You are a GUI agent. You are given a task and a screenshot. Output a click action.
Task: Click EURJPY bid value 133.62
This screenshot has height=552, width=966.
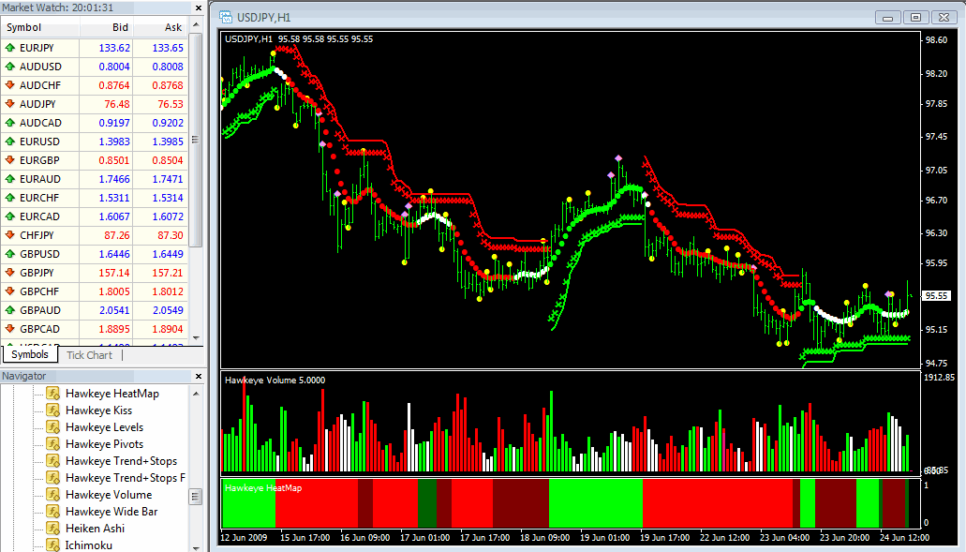pos(114,48)
